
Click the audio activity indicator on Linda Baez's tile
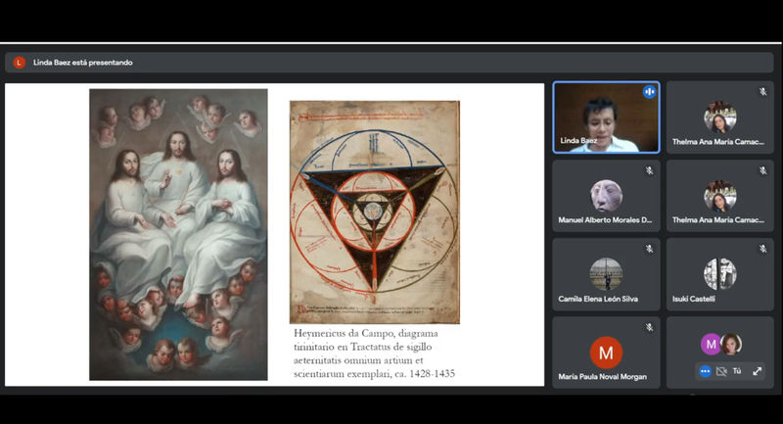pos(649,92)
